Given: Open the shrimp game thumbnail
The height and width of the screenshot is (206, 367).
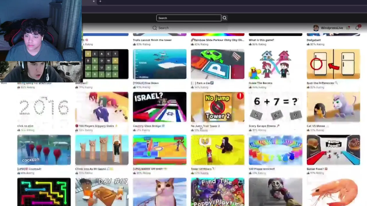Looking at the screenshot, I should (333, 192).
